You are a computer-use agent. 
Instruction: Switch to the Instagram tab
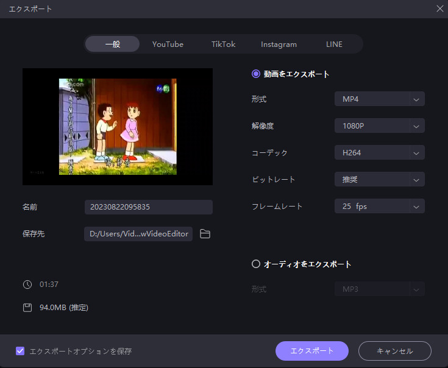pyautogui.click(x=279, y=44)
